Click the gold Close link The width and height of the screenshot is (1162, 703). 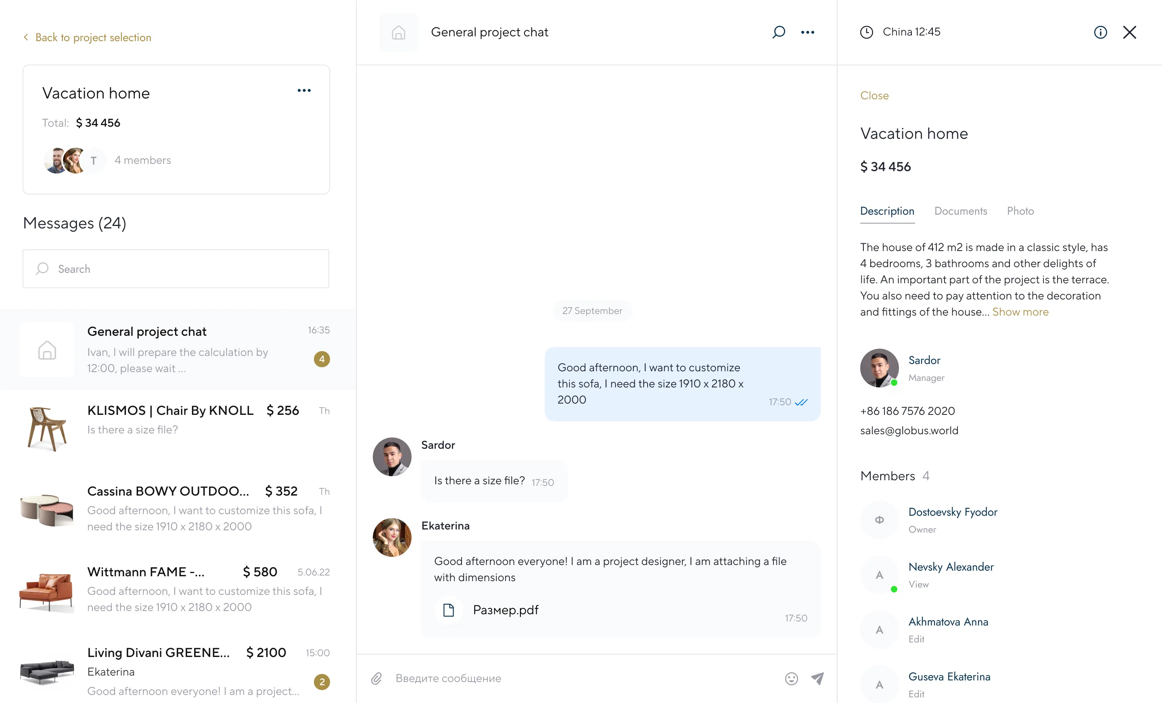tap(874, 95)
